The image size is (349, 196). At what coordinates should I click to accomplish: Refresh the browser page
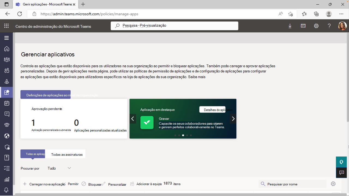(x=20, y=14)
